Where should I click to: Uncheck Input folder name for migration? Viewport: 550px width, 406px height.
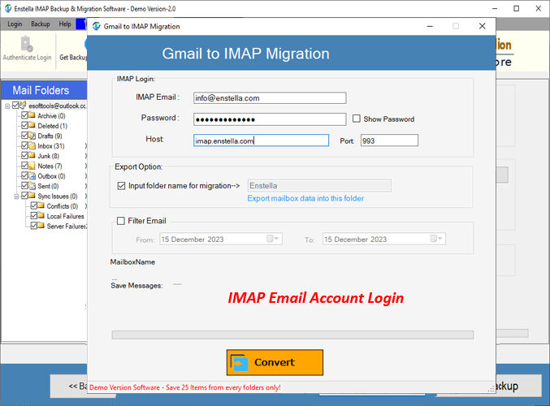(121, 186)
